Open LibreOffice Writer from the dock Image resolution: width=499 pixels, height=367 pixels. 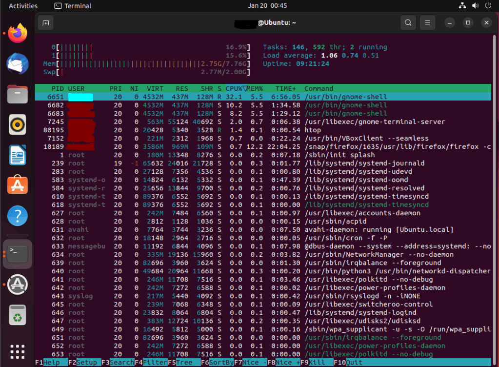click(x=18, y=155)
